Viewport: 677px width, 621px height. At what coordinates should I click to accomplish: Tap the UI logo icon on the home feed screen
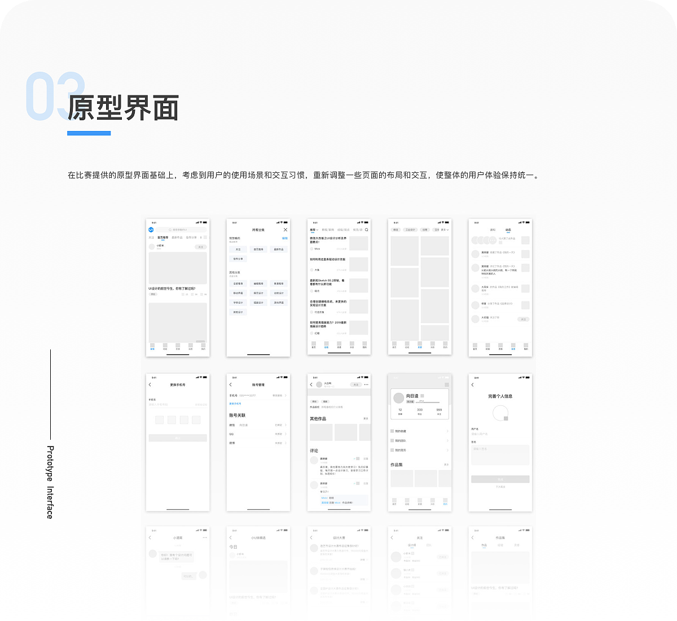pos(151,230)
